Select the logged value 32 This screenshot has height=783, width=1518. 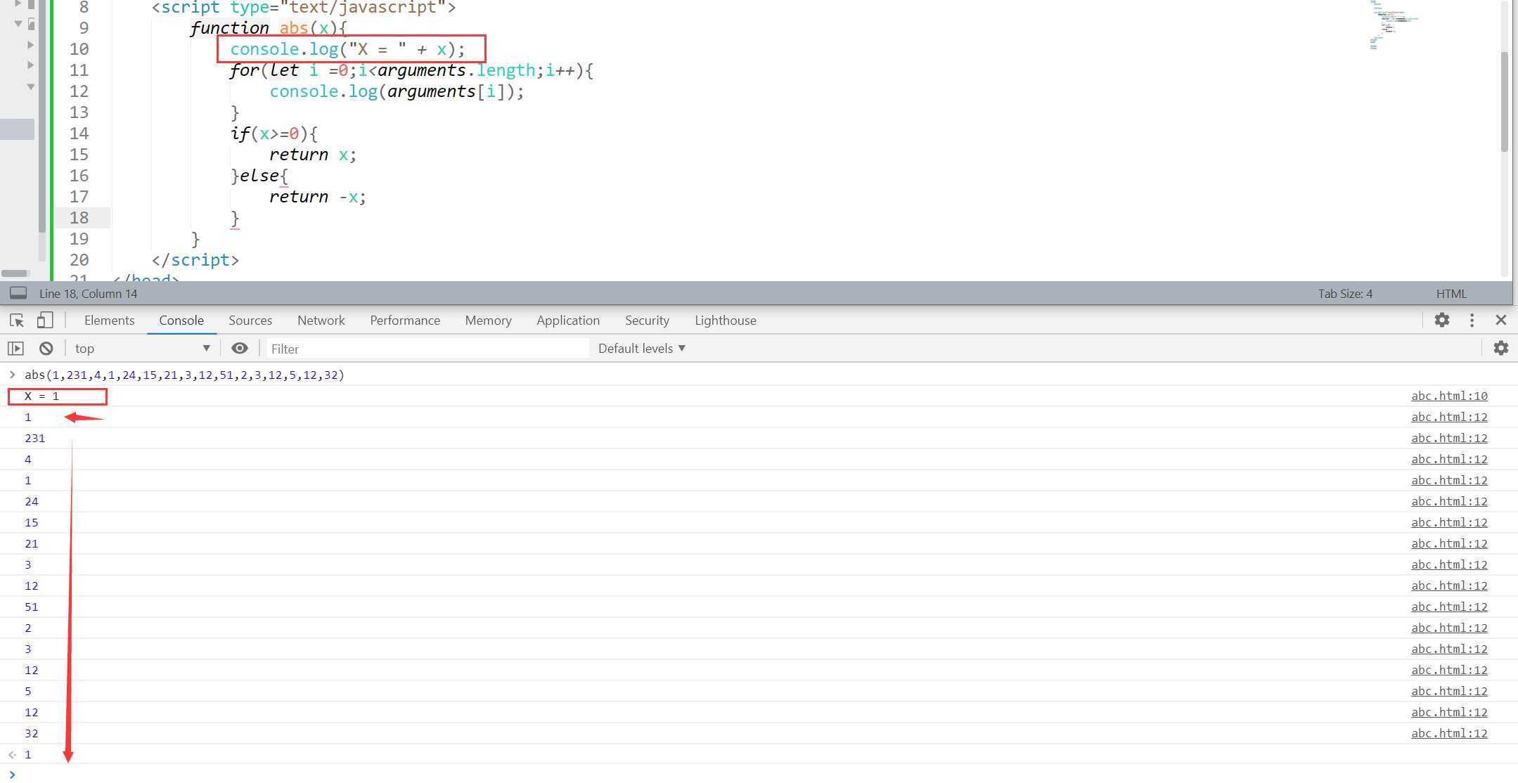coord(32,734)
